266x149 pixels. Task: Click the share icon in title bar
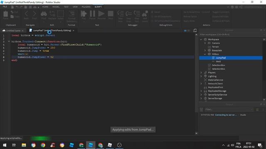pyautogui.click(x=241, y=7)
